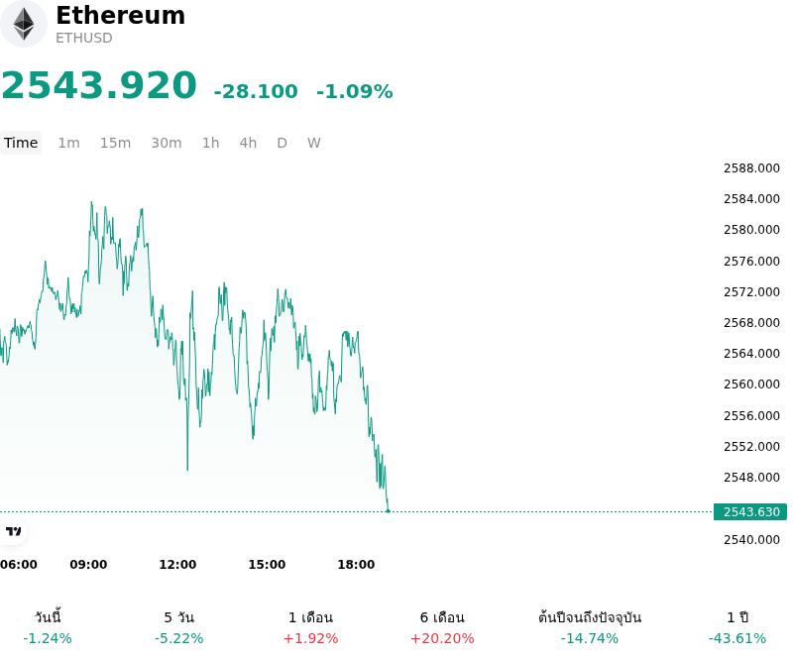The height and width of the screenshot is (658, 793).
Task: Click the ETHUSD ticker symbol
Action: pyautogui.click(x=84, y=38)
